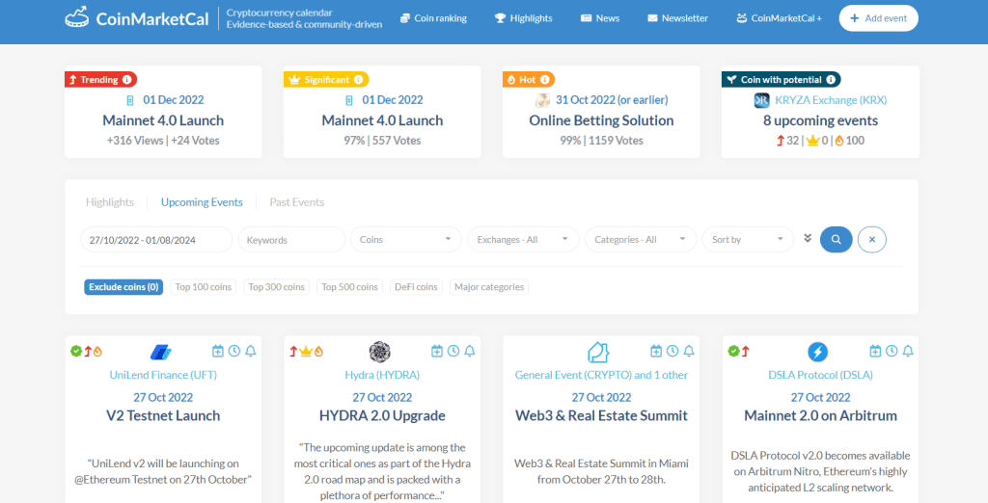Viewport: 988px width, 503px height.
Task: Open KRYZA Exchange (KRX) link
Action: [x=831, y=100]
